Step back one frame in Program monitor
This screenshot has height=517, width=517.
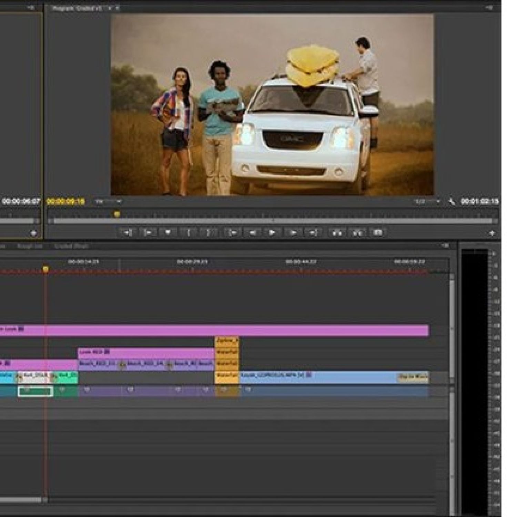pyautogui.click(x=253, y=233)
